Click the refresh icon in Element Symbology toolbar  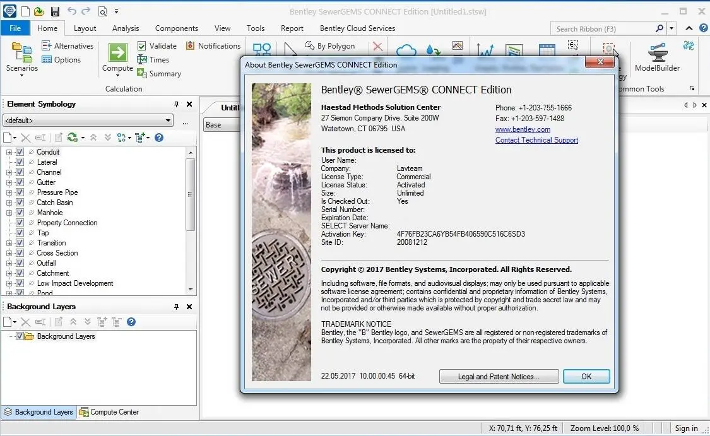[72, 138]
